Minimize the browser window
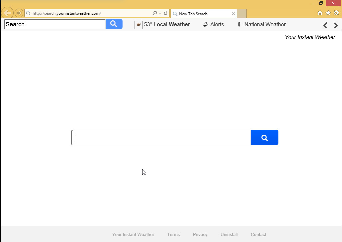This screenshot has width=342, height=242. coord(312,3)
